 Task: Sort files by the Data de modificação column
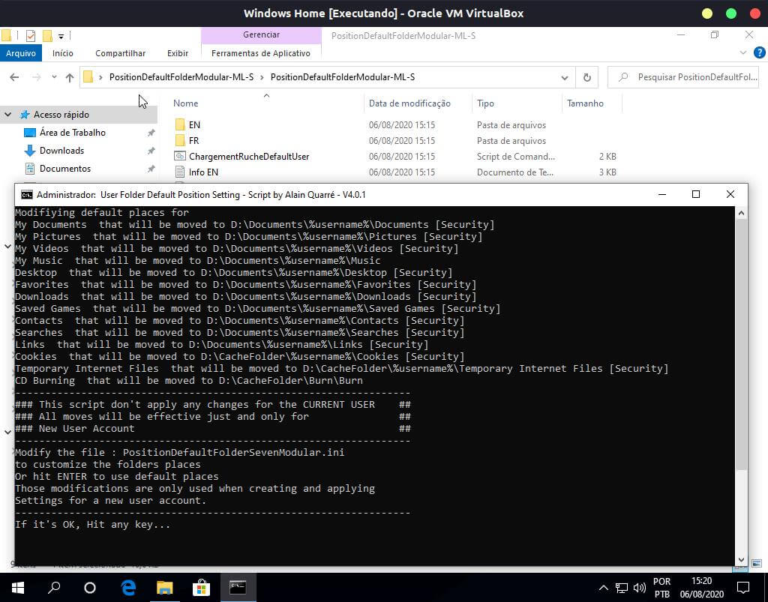[x=409, y=103]
